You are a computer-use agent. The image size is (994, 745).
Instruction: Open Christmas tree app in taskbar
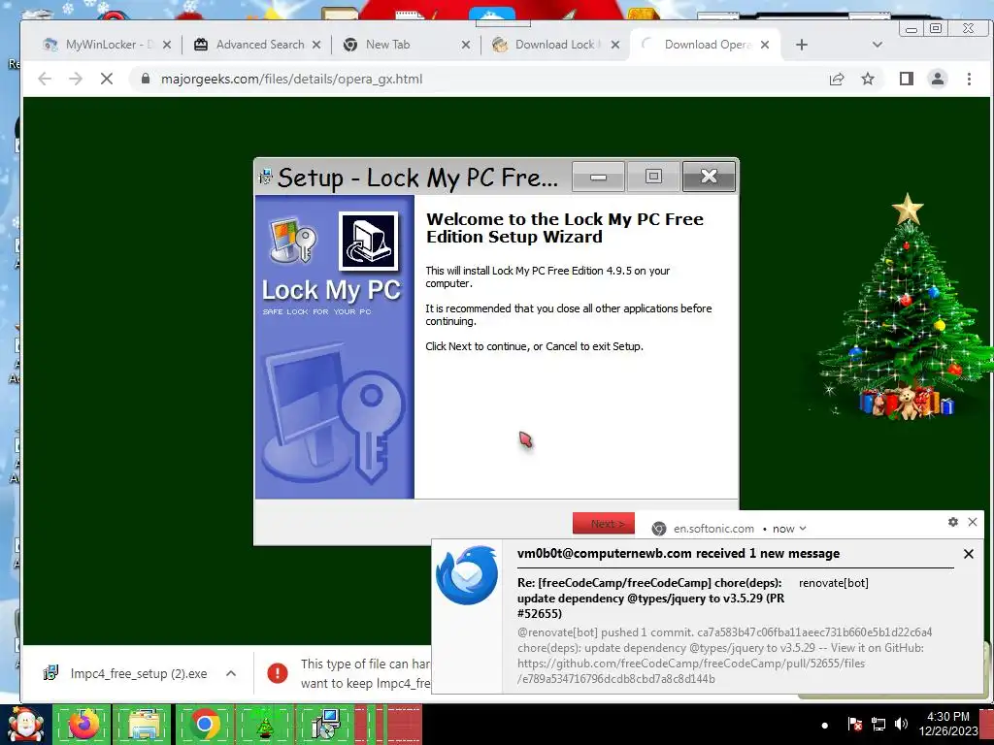[265, 725]
